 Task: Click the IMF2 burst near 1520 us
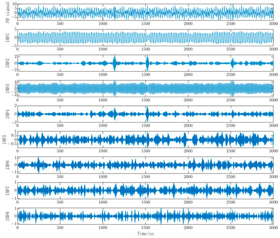click(147, 63)
